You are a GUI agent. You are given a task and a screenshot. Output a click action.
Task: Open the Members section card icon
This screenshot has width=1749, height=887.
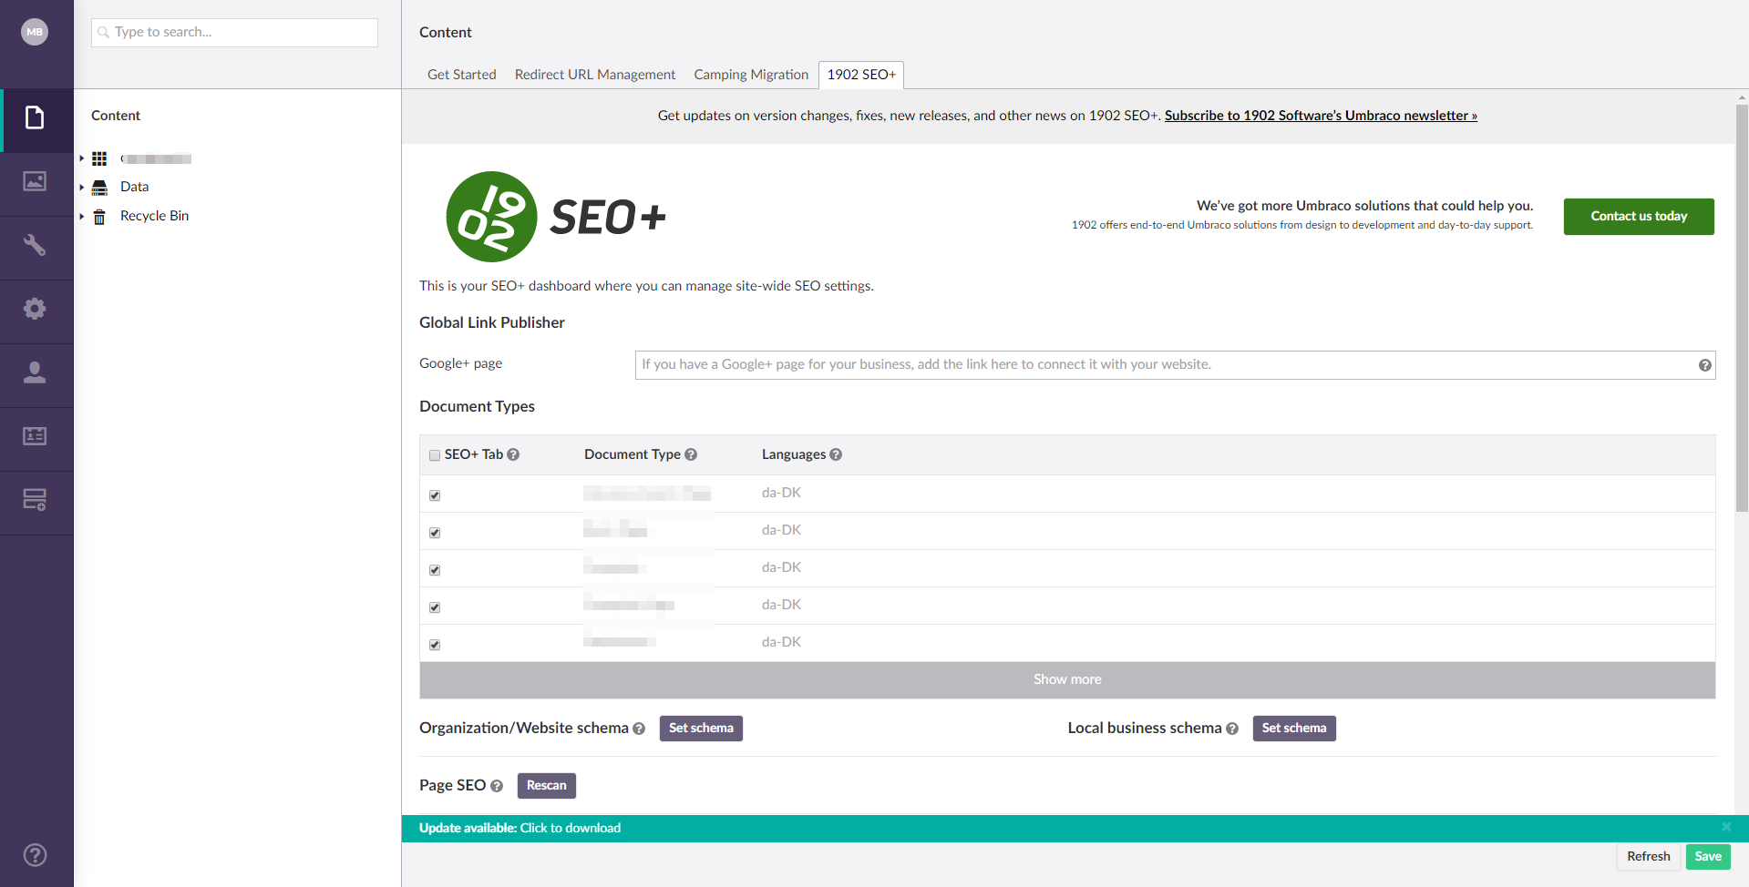point(35,436)
